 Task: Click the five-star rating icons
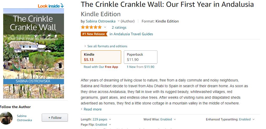pyautogui.click(x=91, y=27)
